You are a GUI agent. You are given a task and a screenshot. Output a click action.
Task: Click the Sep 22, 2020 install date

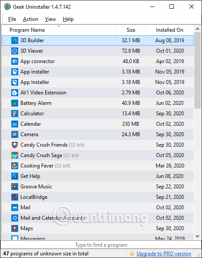pos(170,187)
